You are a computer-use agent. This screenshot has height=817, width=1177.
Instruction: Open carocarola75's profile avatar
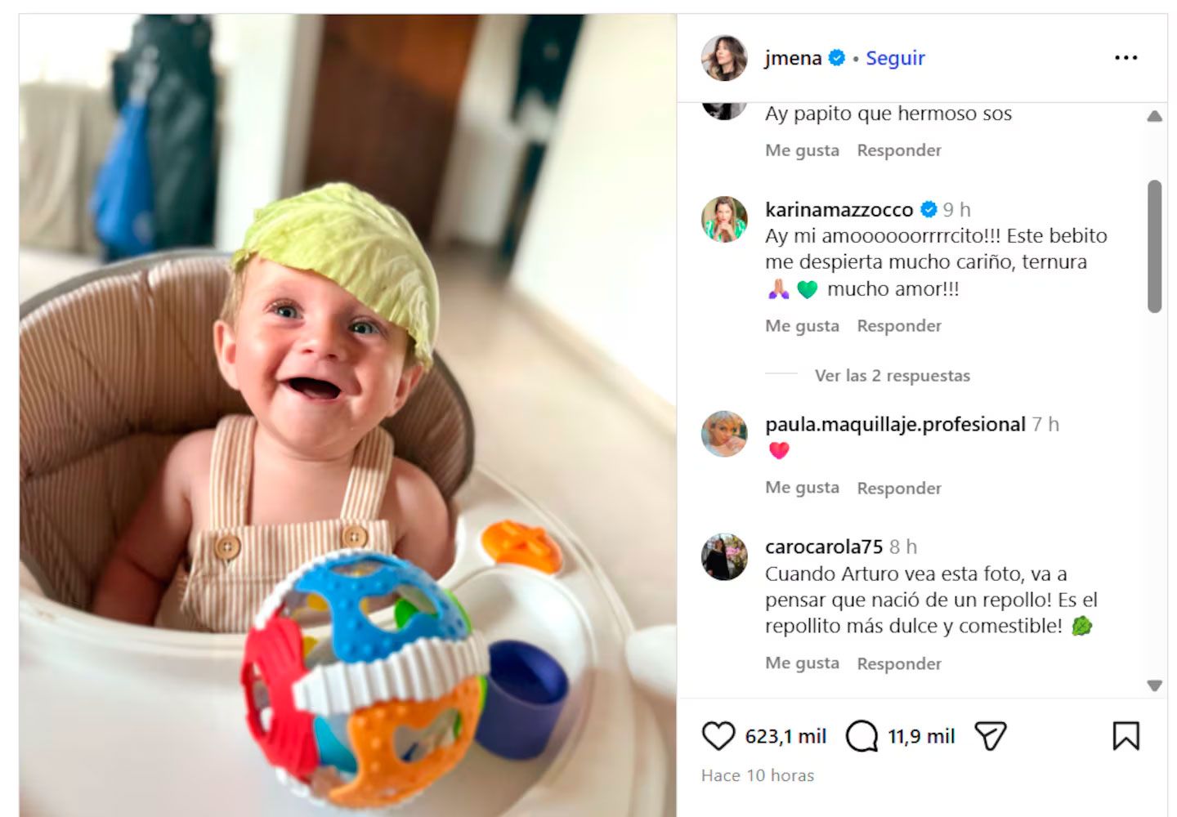pos(724,556)
